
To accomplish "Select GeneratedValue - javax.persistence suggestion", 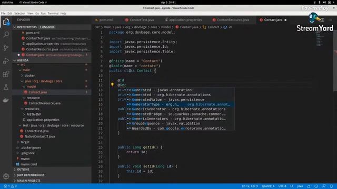I will [x=180, y=100].
